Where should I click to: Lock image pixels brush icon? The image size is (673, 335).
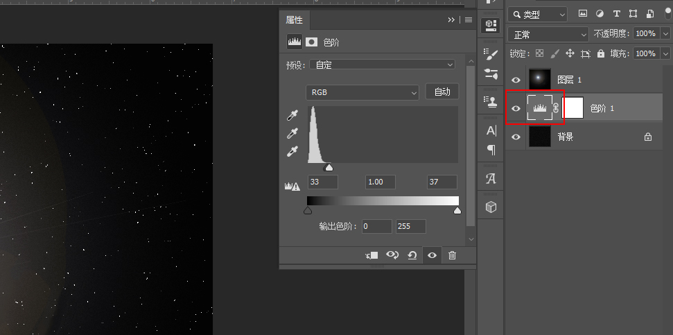(554, 53)
